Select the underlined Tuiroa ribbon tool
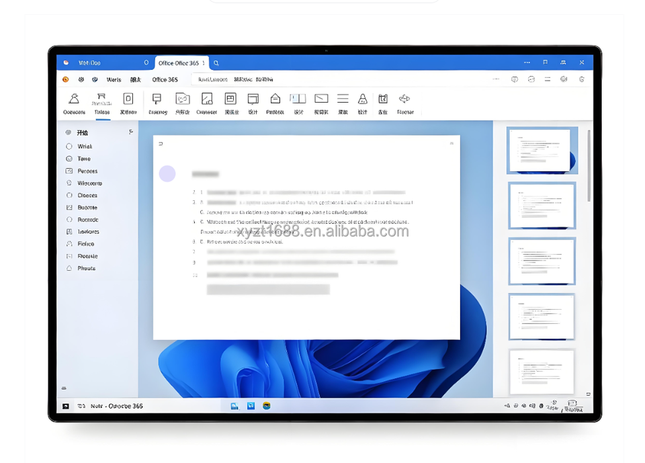This screenshot has width=645, height=463. (x=102, y=103)
